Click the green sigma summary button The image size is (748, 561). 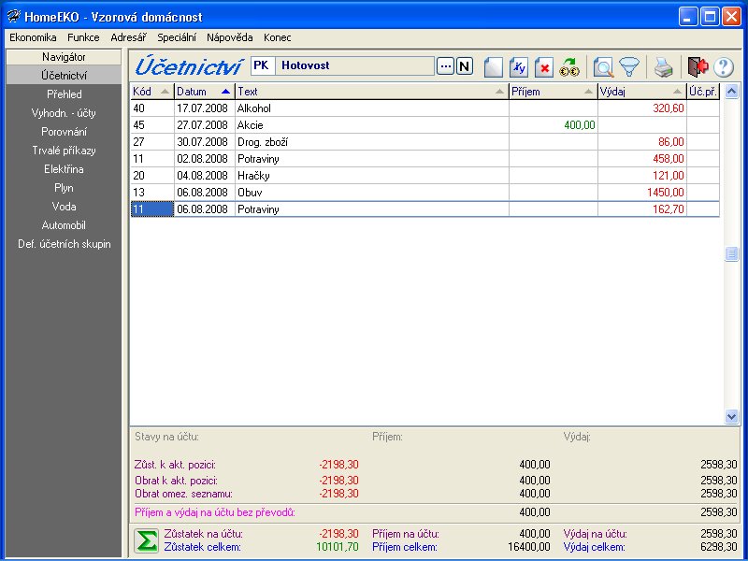point(146,540)
